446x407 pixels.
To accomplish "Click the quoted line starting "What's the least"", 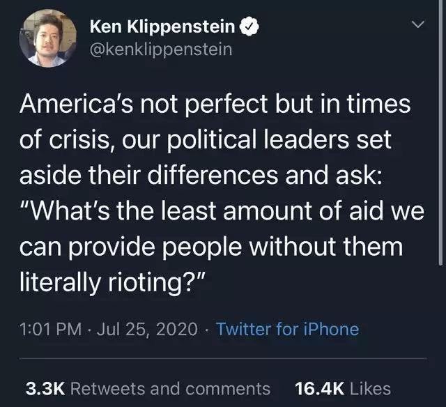I will click(220, 214).
